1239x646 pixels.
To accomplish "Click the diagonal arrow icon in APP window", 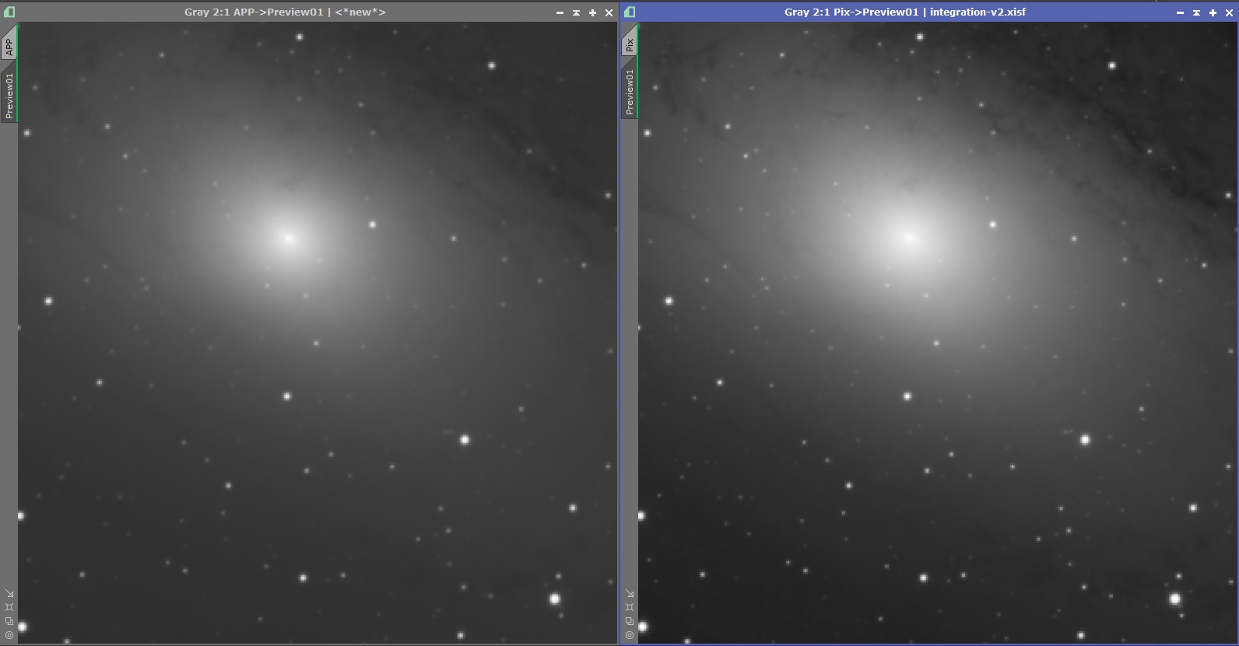I will pos(9,594).
